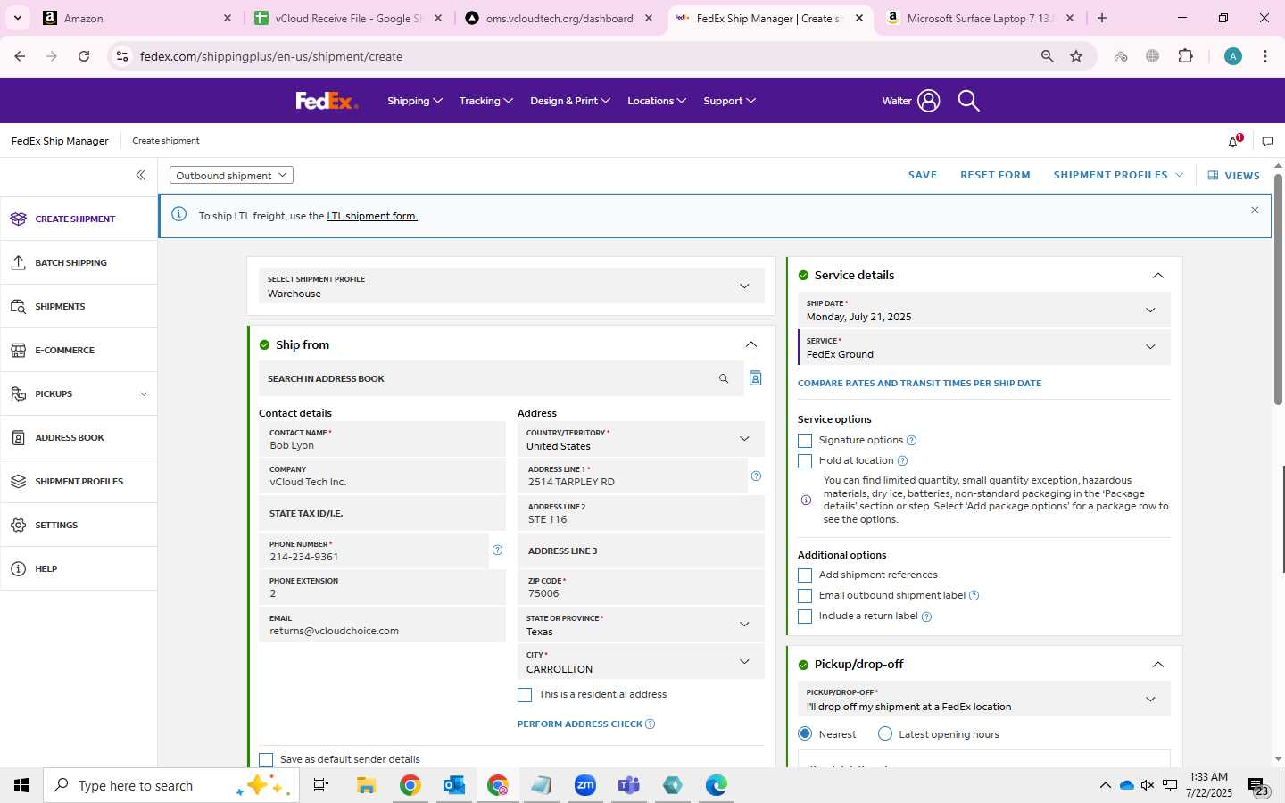Click the search magnifier in address book field

724,378
